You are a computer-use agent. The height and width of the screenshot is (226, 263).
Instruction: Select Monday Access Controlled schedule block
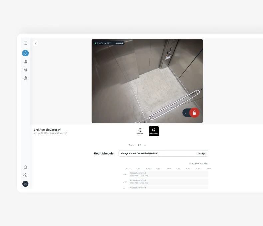(x=168, y=182)
